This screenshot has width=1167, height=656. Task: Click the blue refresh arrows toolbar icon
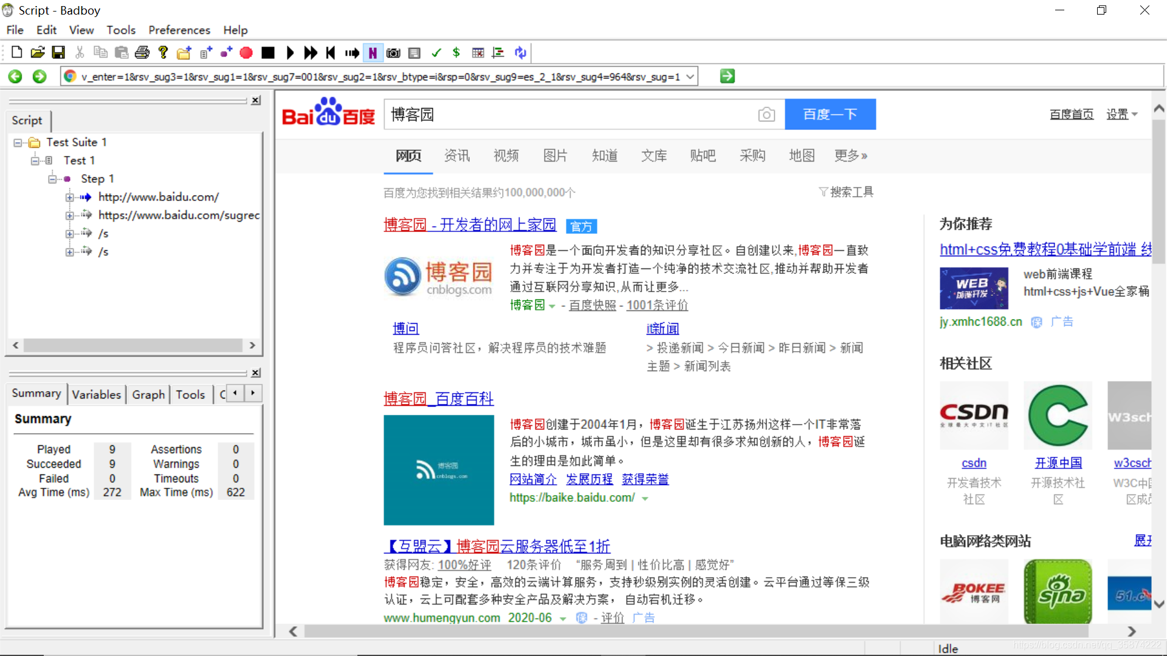(x=520, y=53)
